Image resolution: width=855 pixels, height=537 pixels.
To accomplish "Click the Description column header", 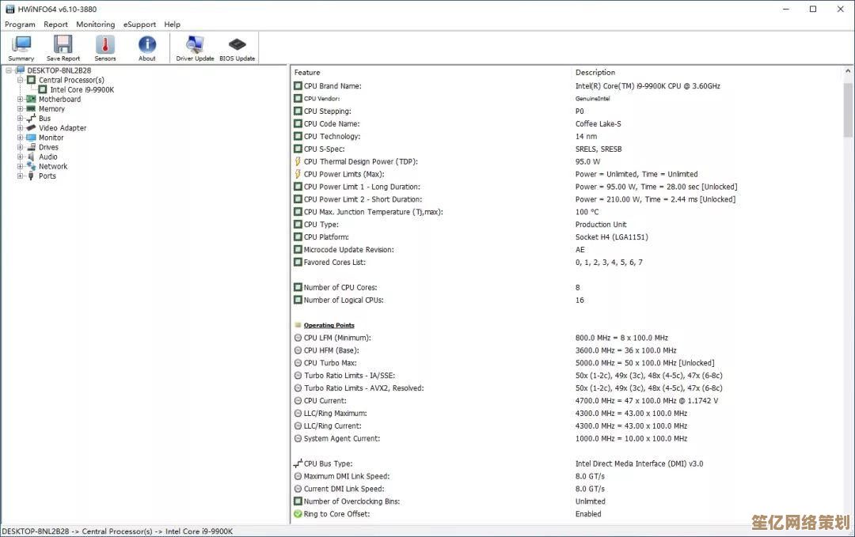I will pyautogui.click(x=705, y=72).
